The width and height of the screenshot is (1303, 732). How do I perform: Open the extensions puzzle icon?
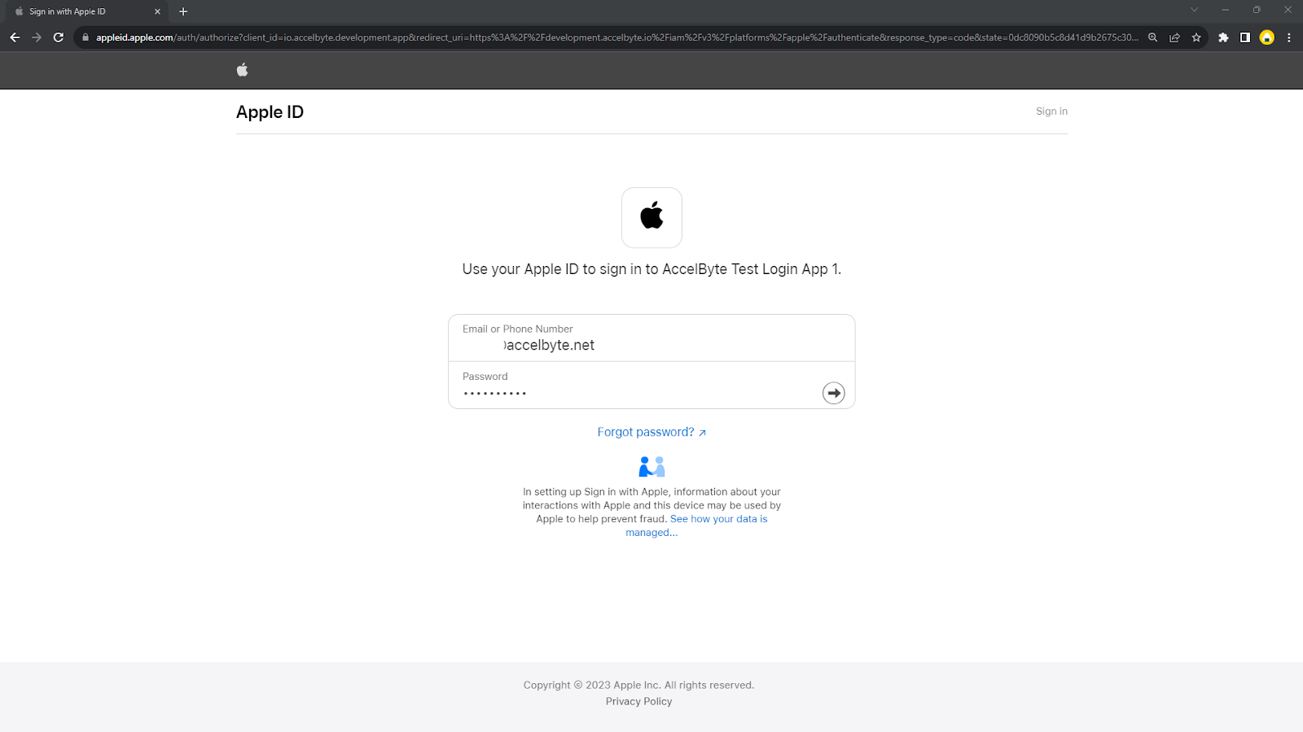coord(1223,37)
